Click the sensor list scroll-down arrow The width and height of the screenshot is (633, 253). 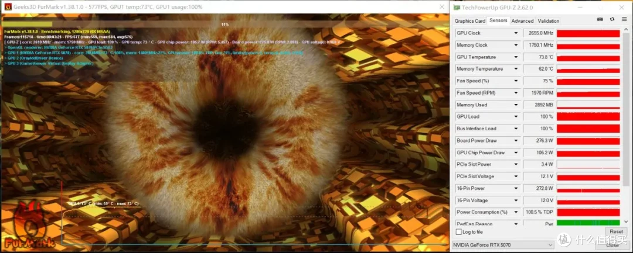626,222
